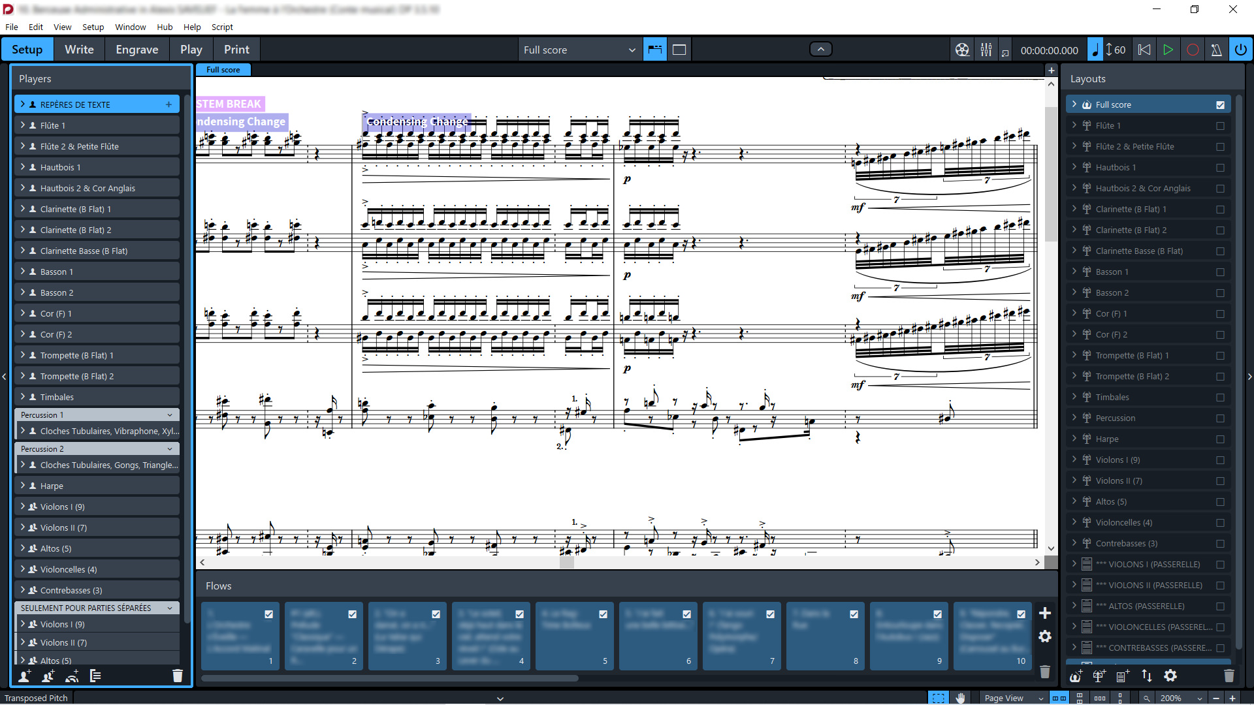Choose spreads horizontally page arrangement
Image resolution: width=1254 pixels, height=705 pixels.
[x=1059, y=698]
